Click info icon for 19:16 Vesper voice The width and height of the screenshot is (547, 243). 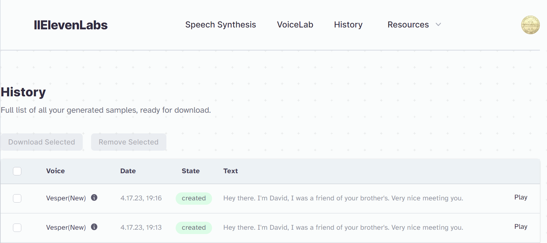point(94,198)
